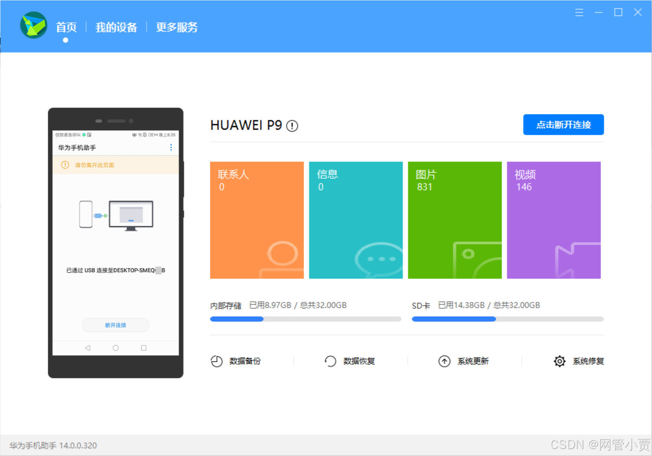This screenshot has width=652, height=456.
Task: Click the 点击断开连接 button
Action: pyautogui.click(x=563, y=125)
